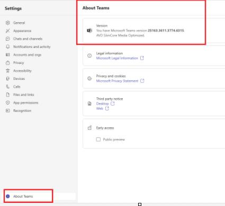Viewport: 225px width, 206px height.
Task: Select the Appearance brush icon
Action: 8,31
